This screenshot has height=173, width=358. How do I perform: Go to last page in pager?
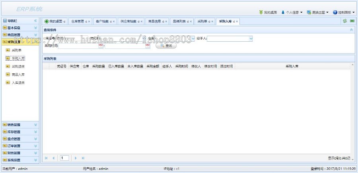coord(83,158)
